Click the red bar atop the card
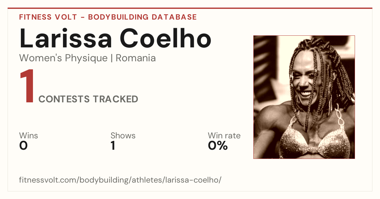The height and width of the screenshot is (199, 380). click(190, 8)
